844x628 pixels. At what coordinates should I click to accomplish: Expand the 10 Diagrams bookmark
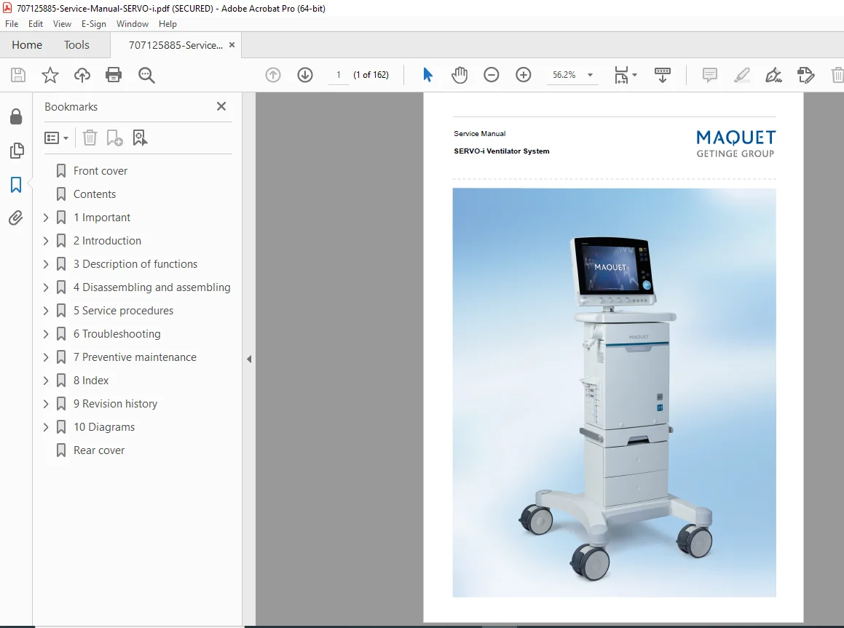click(46, 427)
